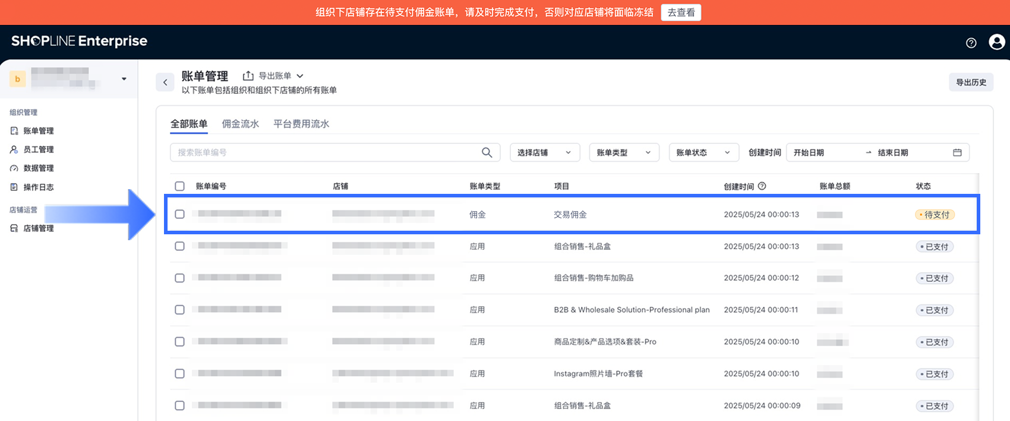Click 已支付 badge in 组合销售-购物车加购品 row
The height and width of the screenshot is (421, 1010).
point(935,278)
